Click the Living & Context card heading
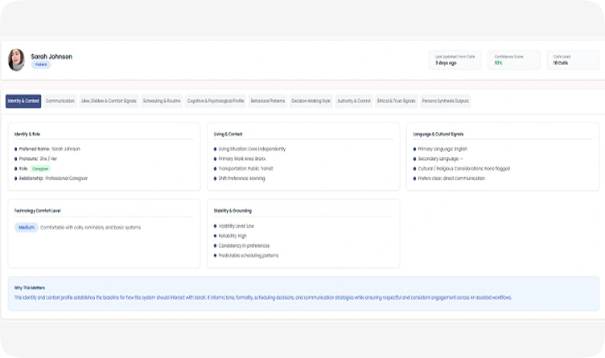The image size is (605, 358). 228,134
